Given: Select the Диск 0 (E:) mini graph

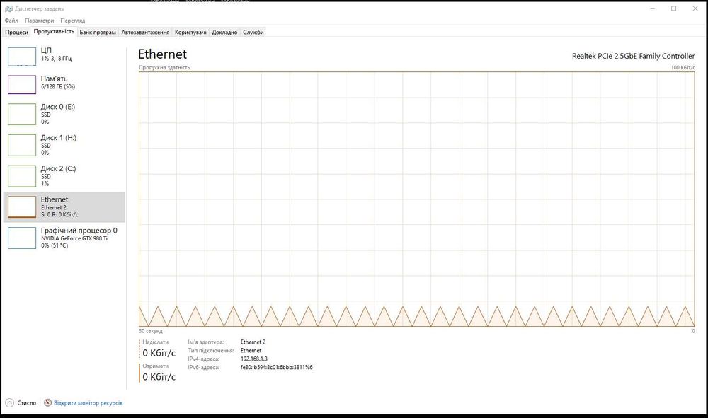Looking at the screenshot, I should (22, 114).
